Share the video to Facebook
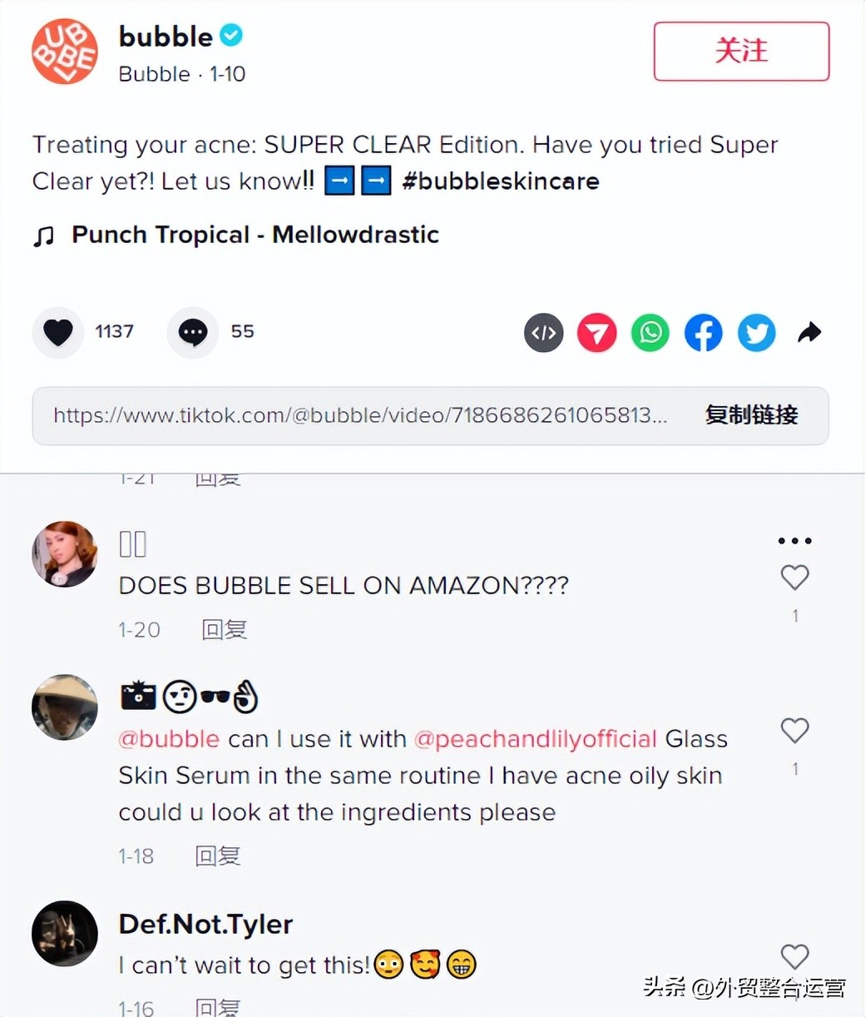Screen dimensions: 865x1017 click(704, 334)
